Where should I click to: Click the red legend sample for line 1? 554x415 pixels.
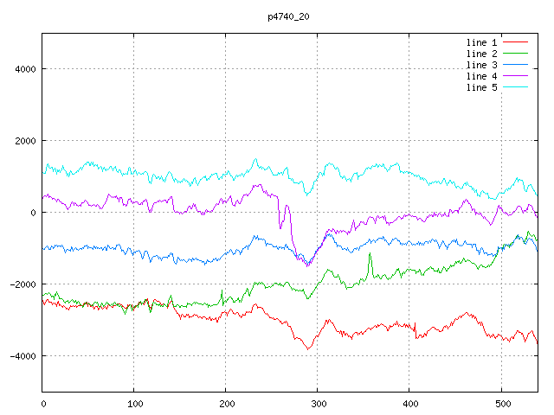coord(516,41)
